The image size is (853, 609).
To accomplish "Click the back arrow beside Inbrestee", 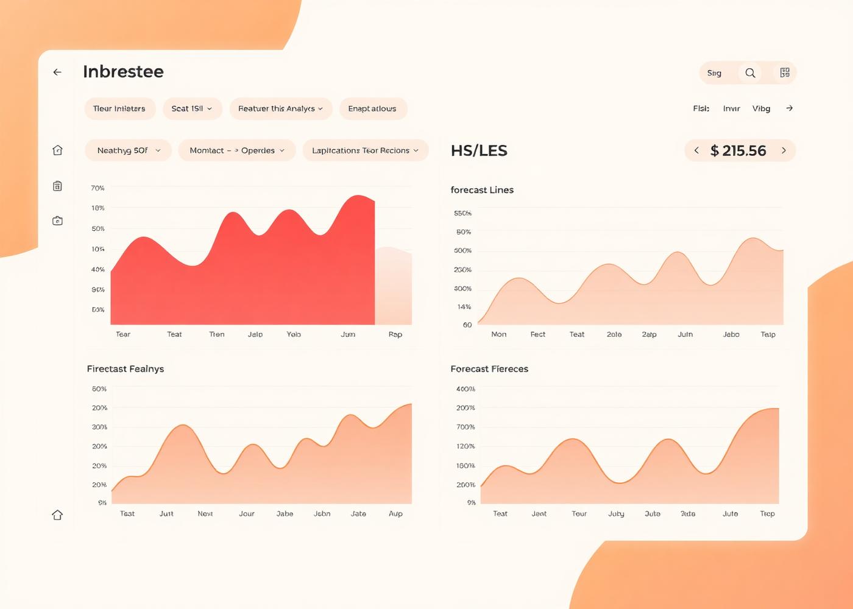I will [57, 72].
